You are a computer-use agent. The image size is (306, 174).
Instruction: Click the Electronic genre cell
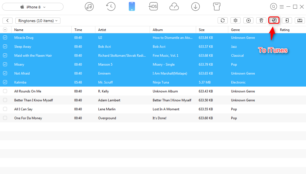[x=238, y=82]
